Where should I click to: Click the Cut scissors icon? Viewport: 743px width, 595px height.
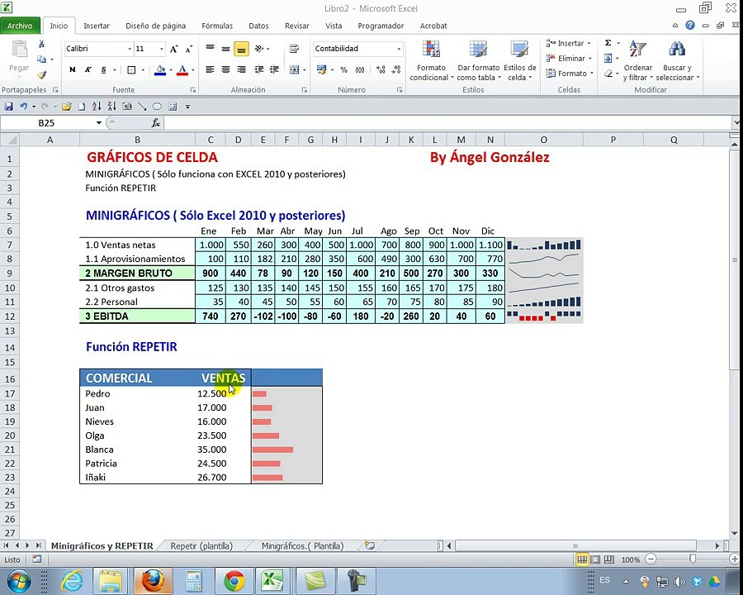(x=42, y=44)
